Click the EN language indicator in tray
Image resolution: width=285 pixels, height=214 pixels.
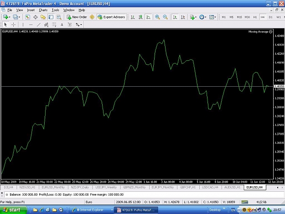point(233,210)
